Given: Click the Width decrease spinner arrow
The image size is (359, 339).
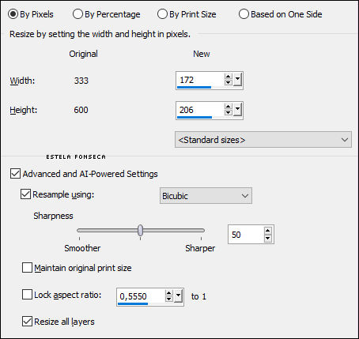Looking at the screenshot, I should pos(229,82).
